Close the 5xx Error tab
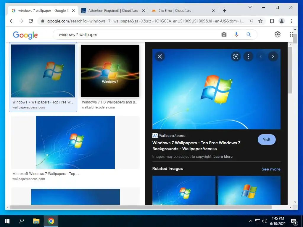 click(213, 11)
